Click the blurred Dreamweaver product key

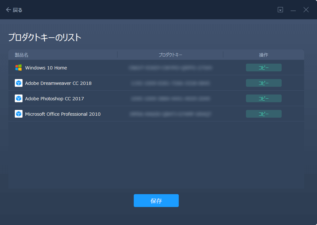pos(170,83)
